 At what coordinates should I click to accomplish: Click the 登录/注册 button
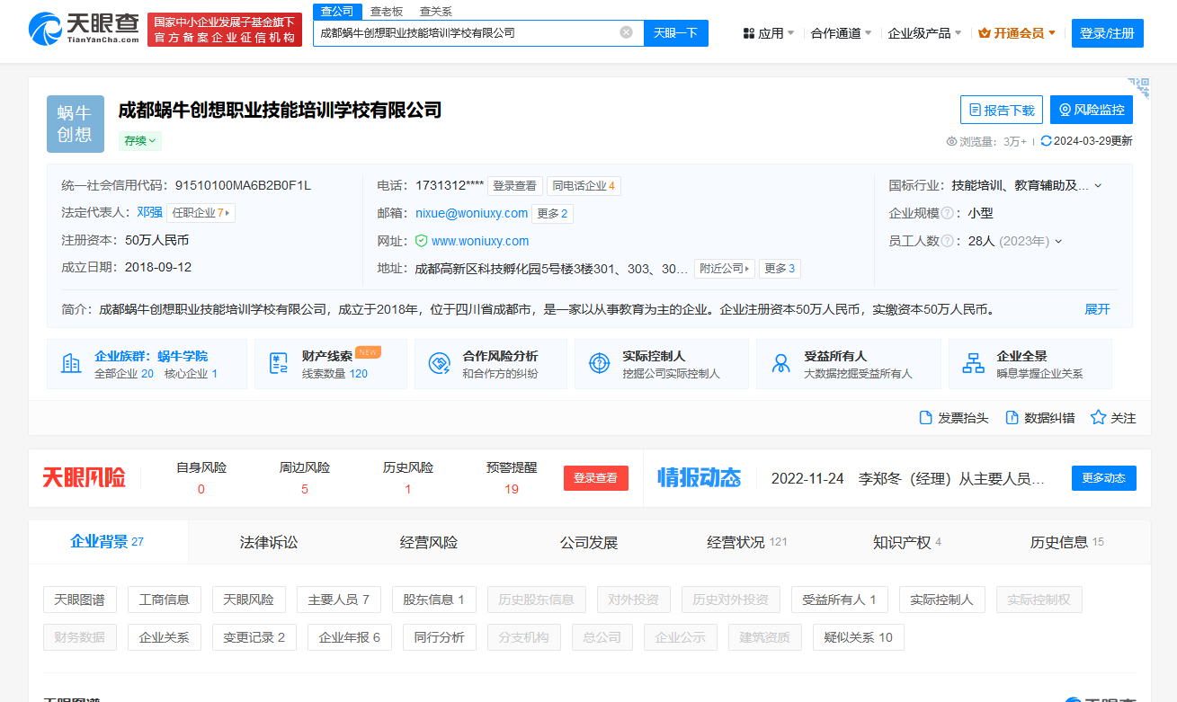pyautogui.click(x=1107, y=33)
